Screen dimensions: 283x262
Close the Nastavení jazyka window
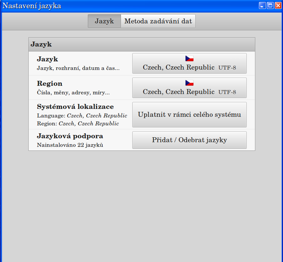coord(277,6)
